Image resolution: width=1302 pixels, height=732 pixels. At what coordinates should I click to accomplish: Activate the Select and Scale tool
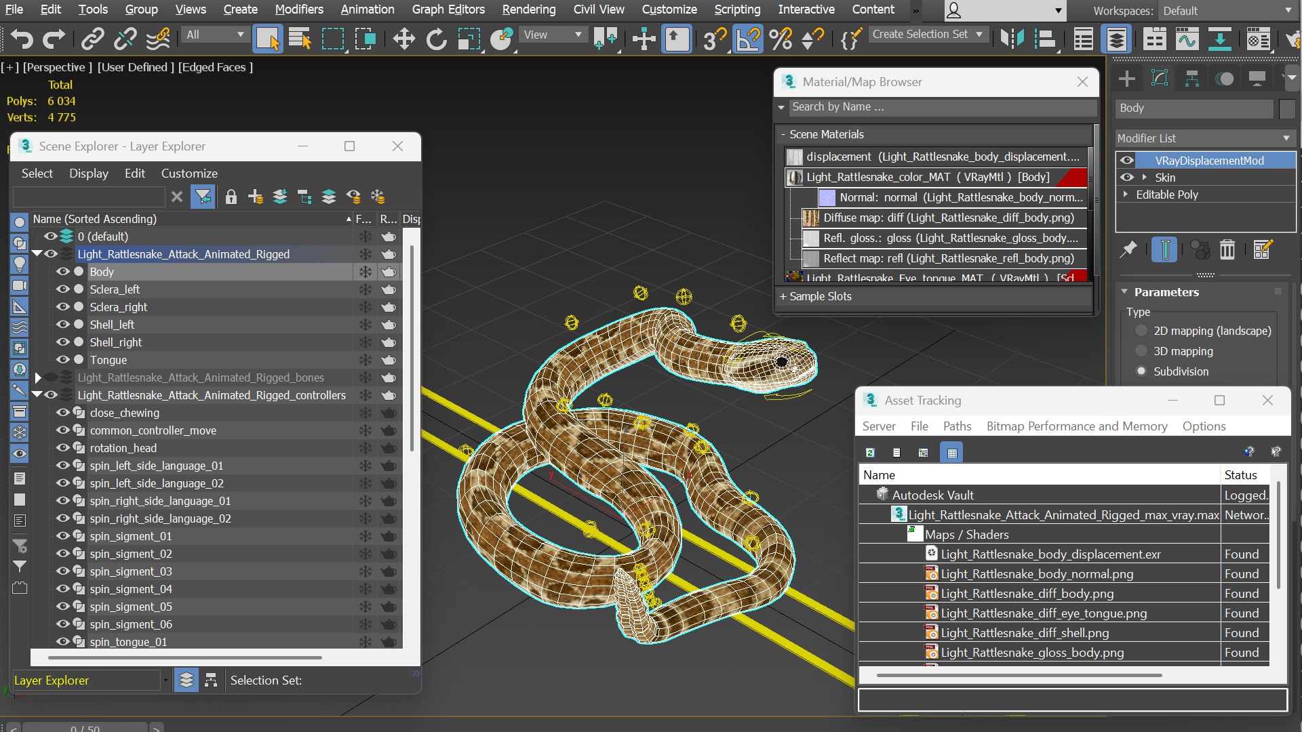tap(469, 39)
